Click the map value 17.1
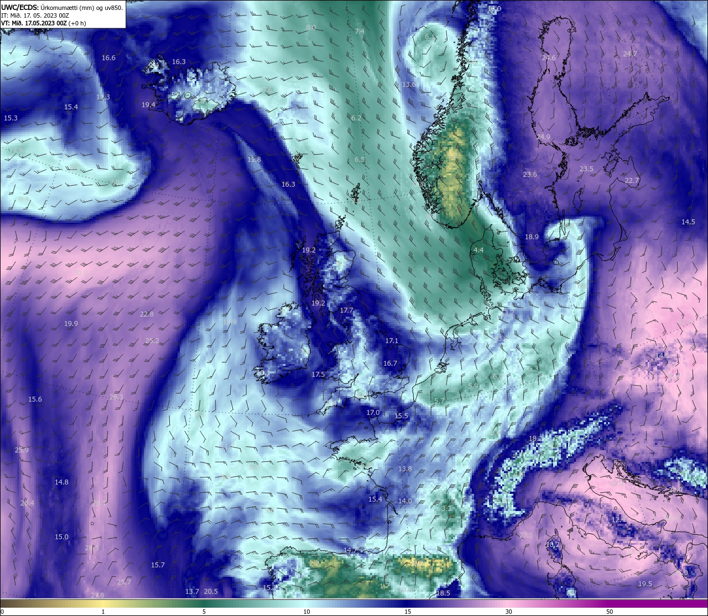This screenshot has height=616, width=708. click(392, 341)
